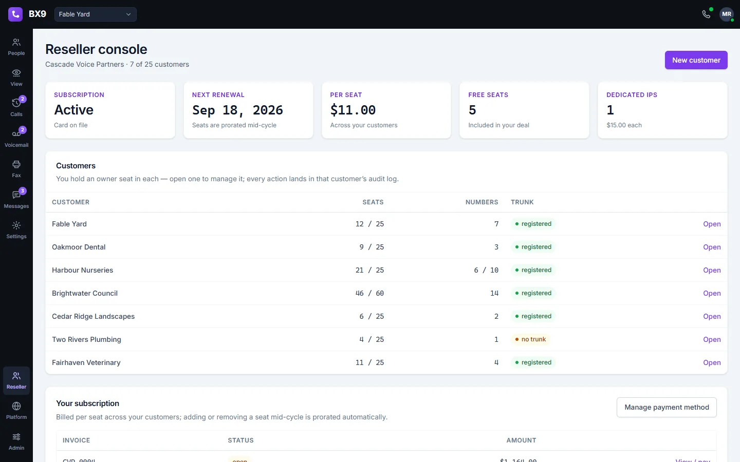Viewport: 740px width, 462px height.
Task: Click Fable Yard's registered trunk badge
Action: click(533, 224)
